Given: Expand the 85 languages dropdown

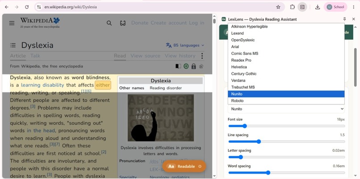Looking at the screenshot, I should click(185, 45).
